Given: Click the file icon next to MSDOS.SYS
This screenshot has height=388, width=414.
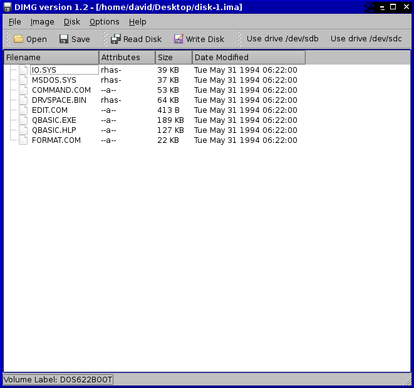Looking at the screenshot, I should (23, 80).
